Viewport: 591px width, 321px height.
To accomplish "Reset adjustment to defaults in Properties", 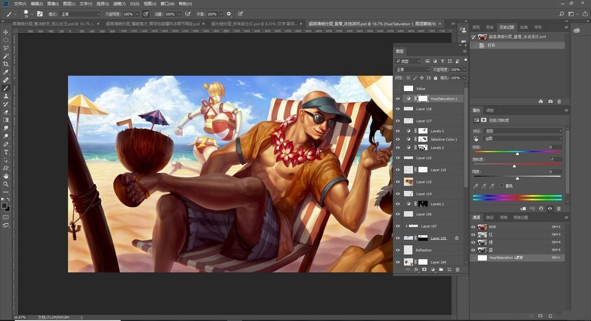I will tap(541, 209).
